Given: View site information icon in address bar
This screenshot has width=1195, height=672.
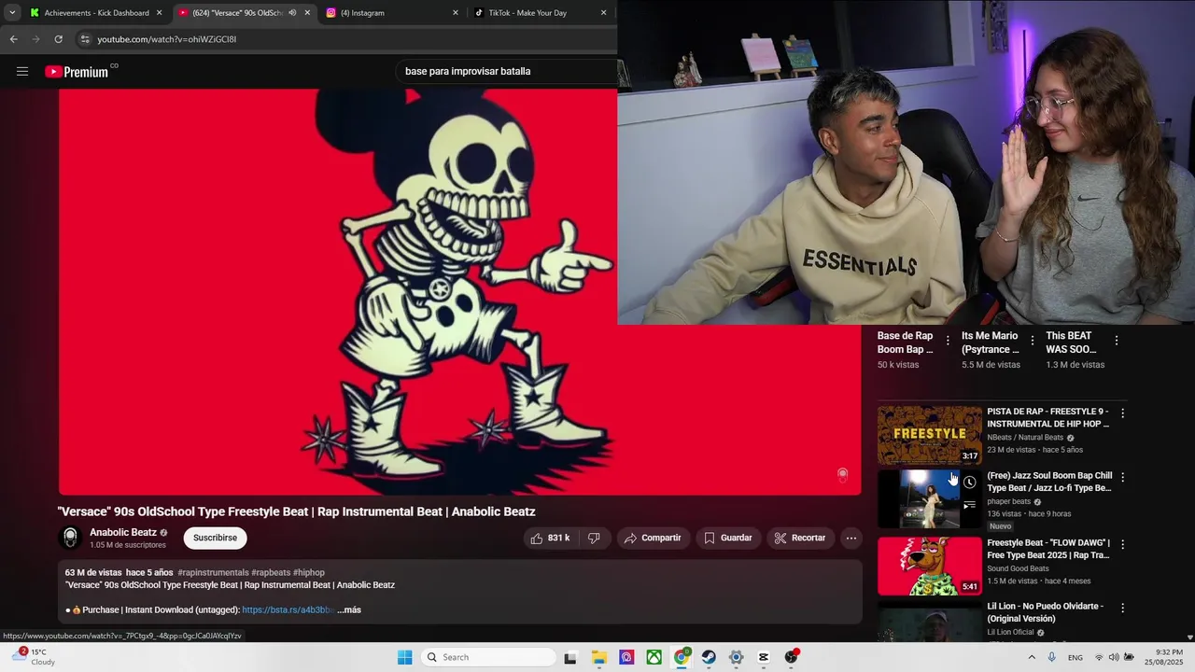Looking at the screenshot, I should point(85,39).
